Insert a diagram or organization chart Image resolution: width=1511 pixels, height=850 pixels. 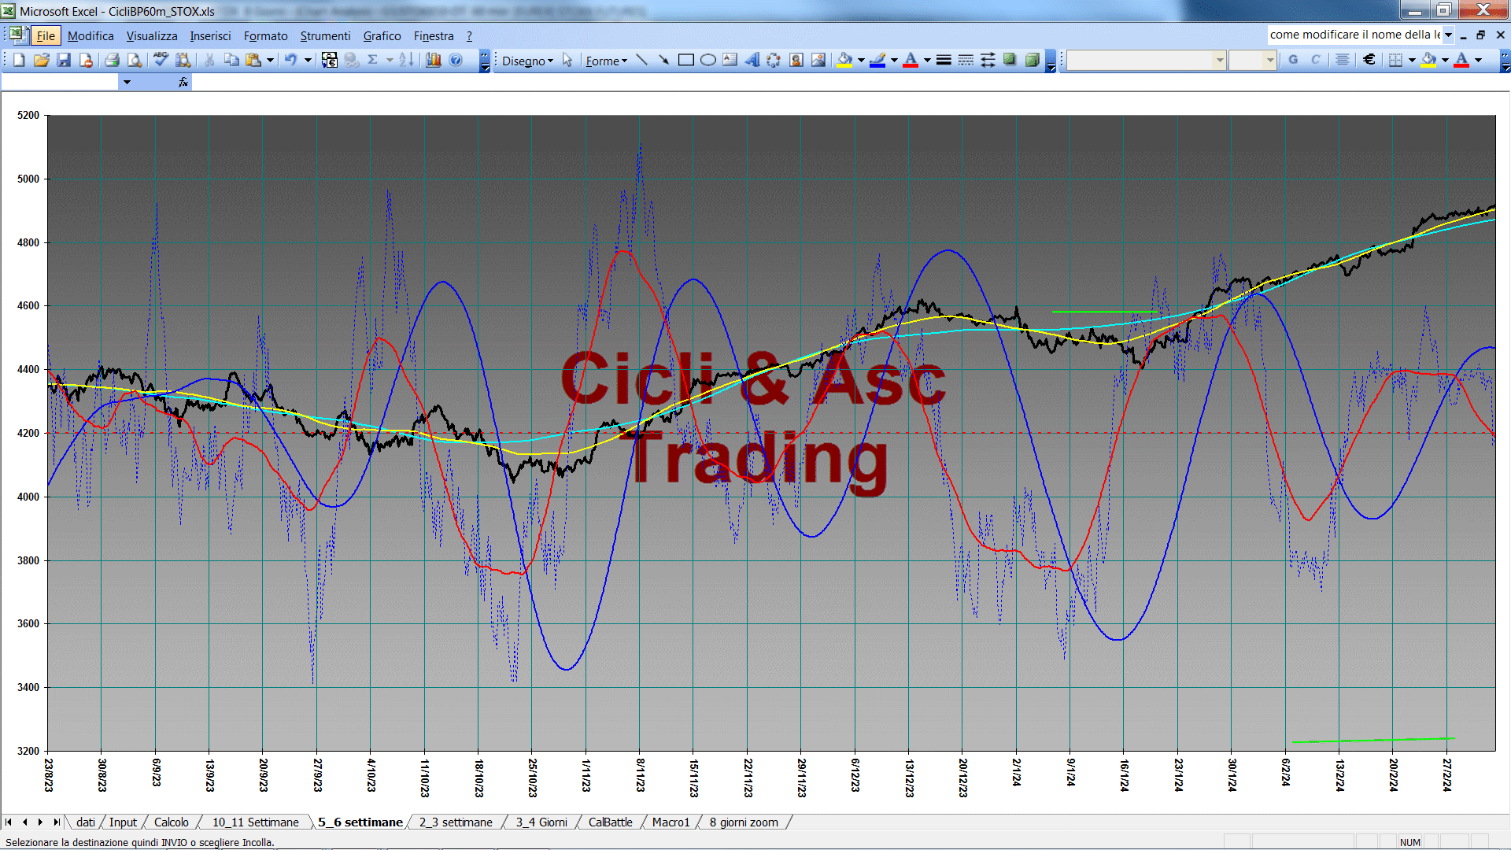point(774,60)
